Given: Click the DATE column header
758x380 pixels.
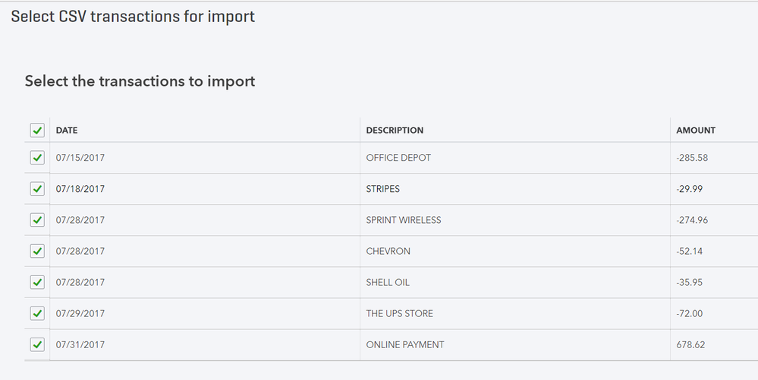Looking at the screenshot, I should pyautogui.click(x=67, y=130).
